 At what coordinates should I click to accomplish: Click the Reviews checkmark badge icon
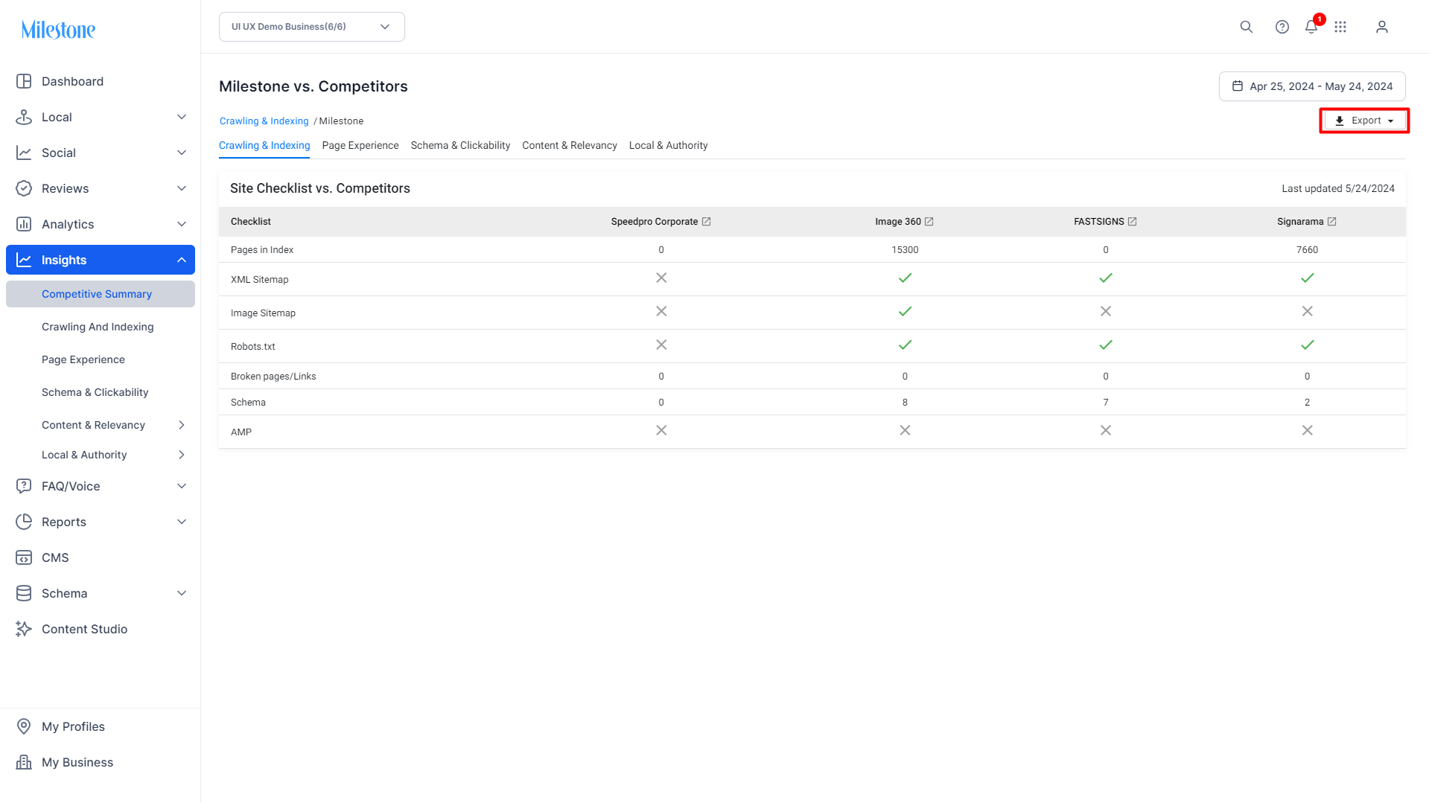click(24, 188)
